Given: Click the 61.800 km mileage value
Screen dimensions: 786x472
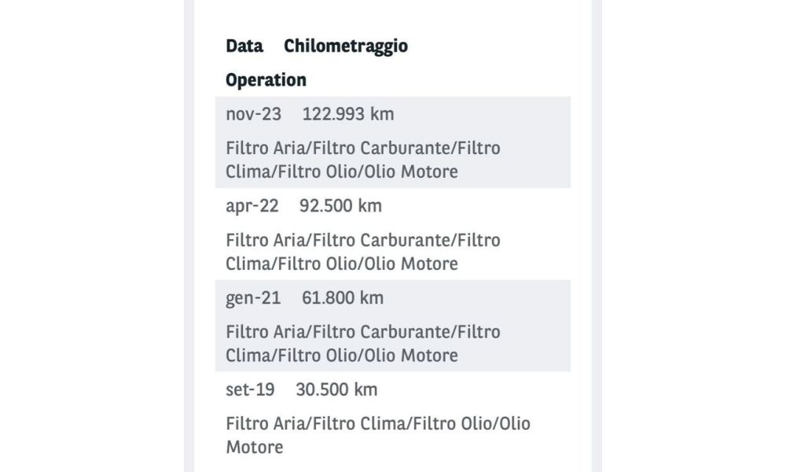Looking at the screenshot, I should (x=343, y=299).
